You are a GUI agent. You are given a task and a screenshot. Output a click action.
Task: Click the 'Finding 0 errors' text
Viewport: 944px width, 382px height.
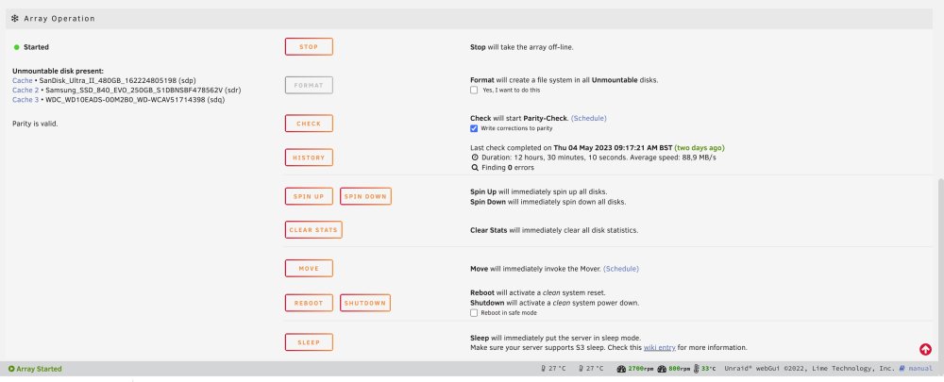click(x=508, y=168)
